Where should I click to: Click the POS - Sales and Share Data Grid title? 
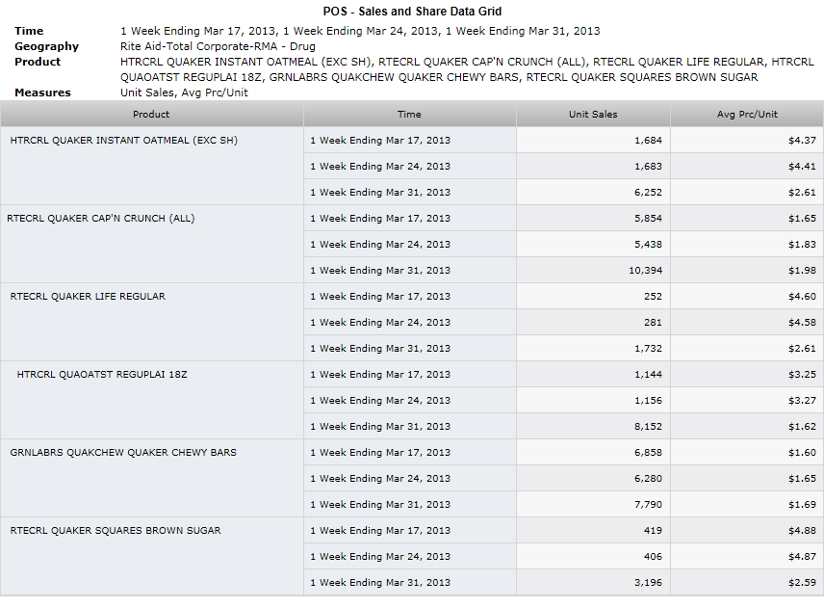coord(413,12)
